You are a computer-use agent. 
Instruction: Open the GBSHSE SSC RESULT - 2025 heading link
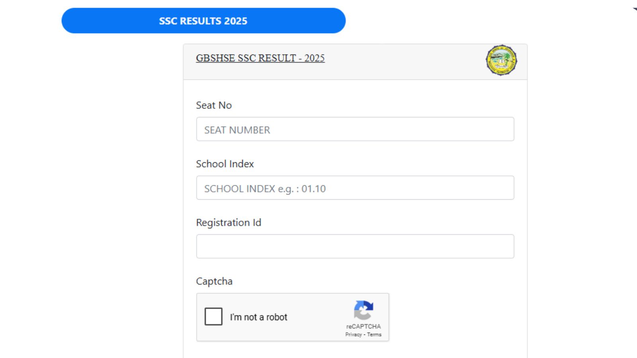pyautogui.click(x=260, y=58)
